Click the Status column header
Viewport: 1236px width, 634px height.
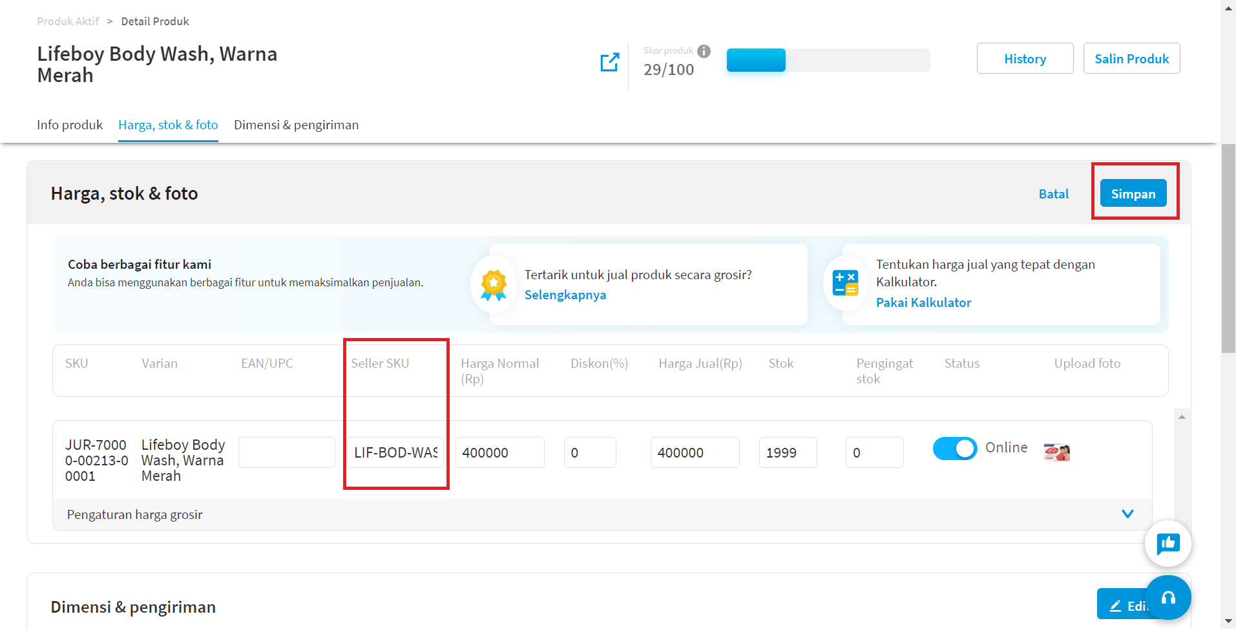[x=962, y=363]
